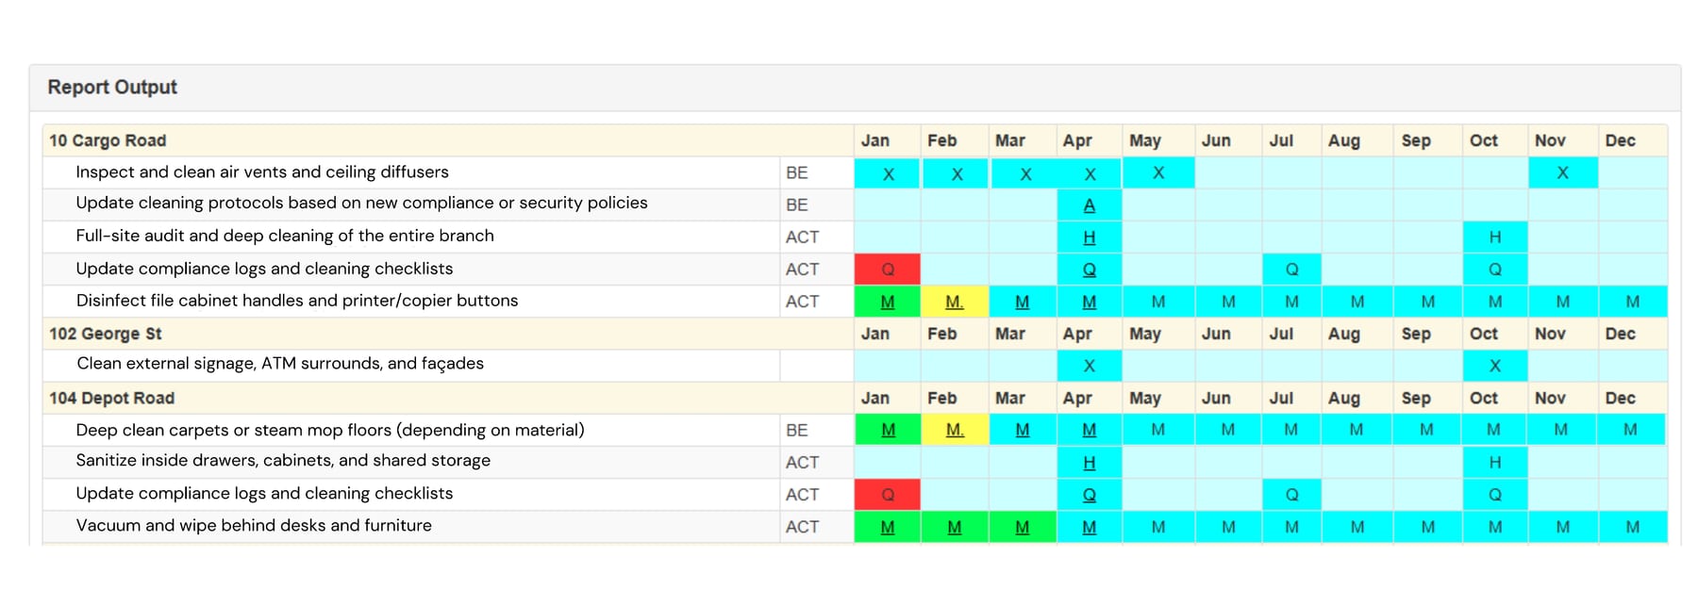Click the Oct column header in 102 George St
Viewport: 1698px width, 606px height.
click(1483, 334)
